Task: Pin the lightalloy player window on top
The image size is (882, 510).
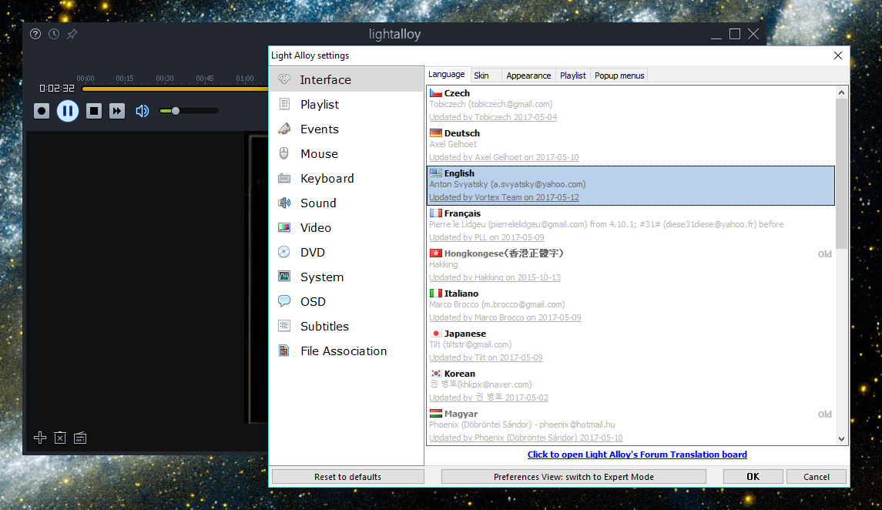Action: tap(72, 35)
